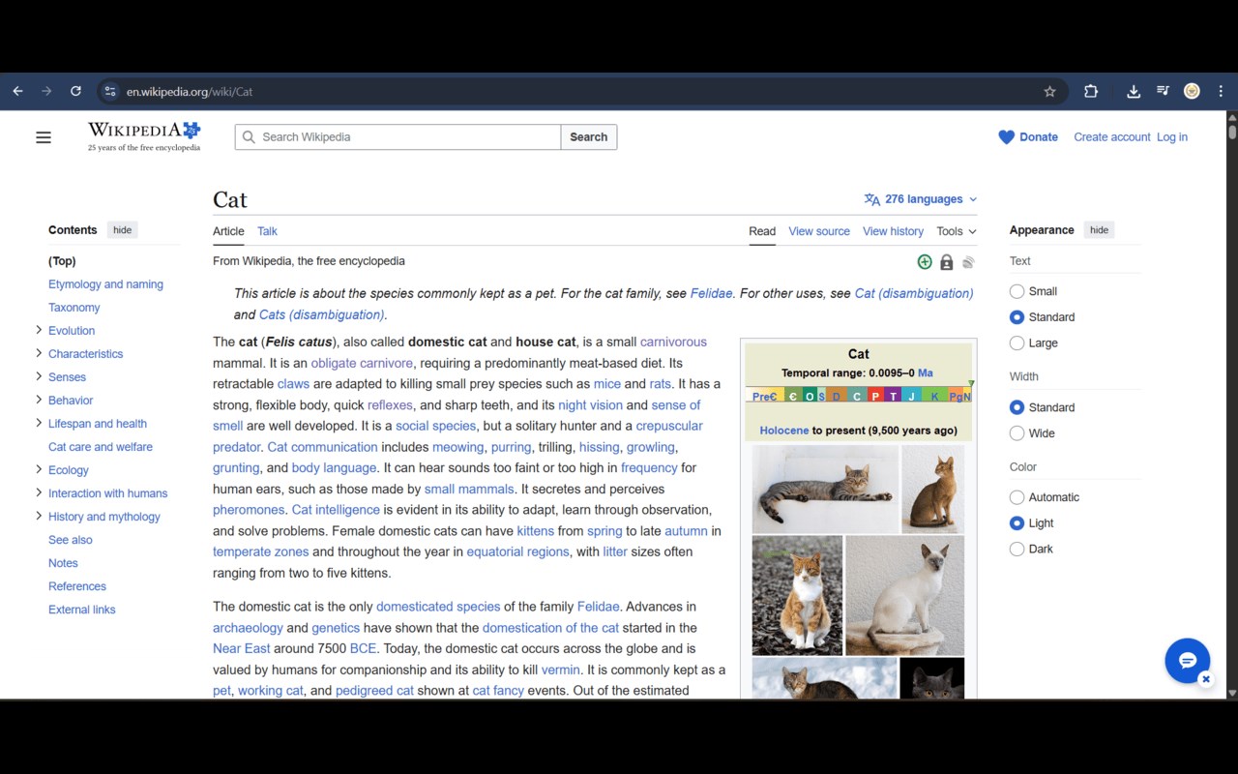Image resolution: width=1238 pixels, height=774 pixels.
Task: Select Small text size
Action: [1017, 291]
